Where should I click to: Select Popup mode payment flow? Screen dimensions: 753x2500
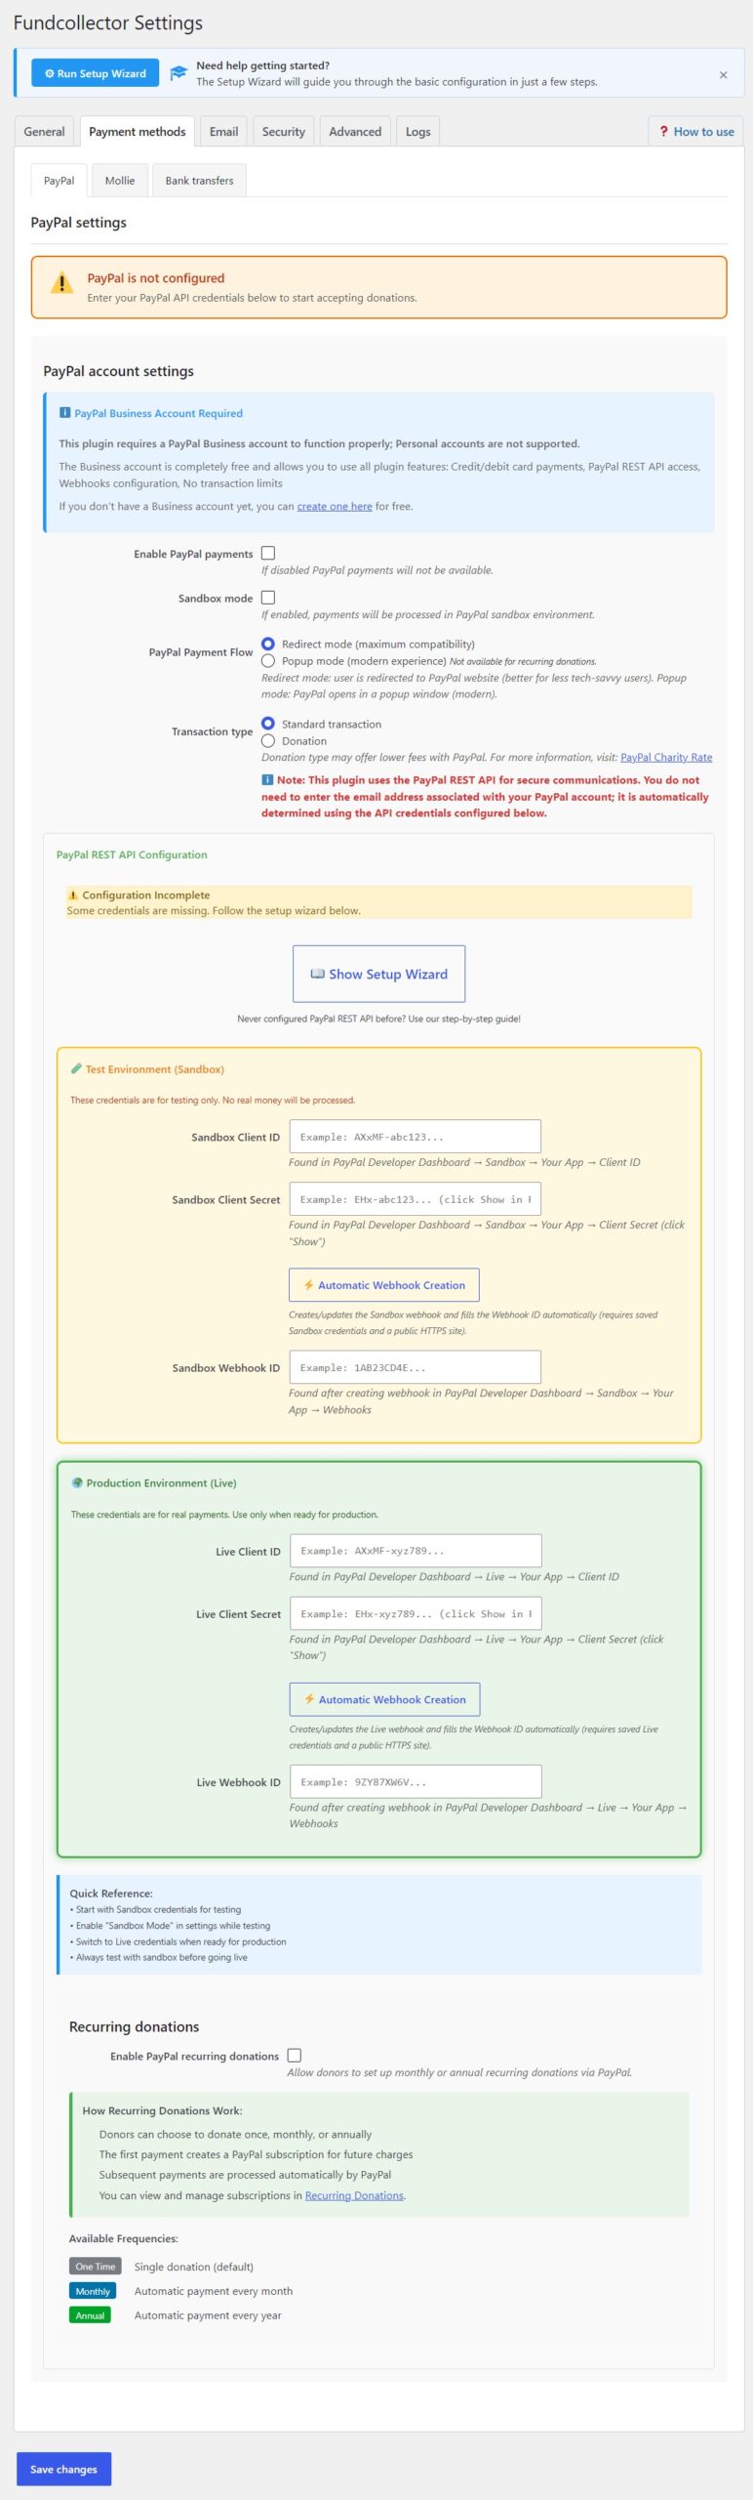tap(268, 661)
